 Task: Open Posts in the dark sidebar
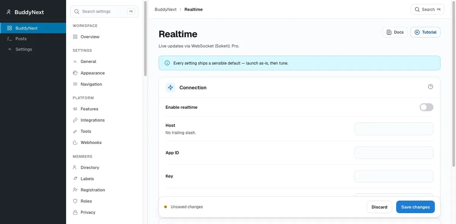click(x=33, y=39)
